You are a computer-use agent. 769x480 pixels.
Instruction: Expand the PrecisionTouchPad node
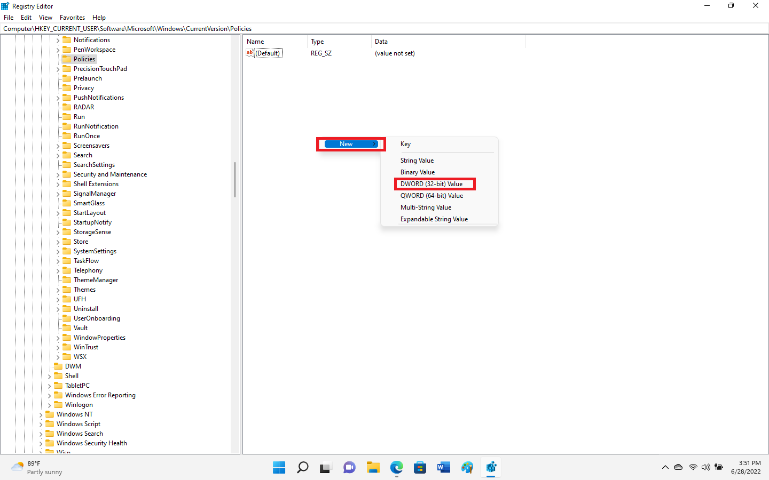pos(58,69)
